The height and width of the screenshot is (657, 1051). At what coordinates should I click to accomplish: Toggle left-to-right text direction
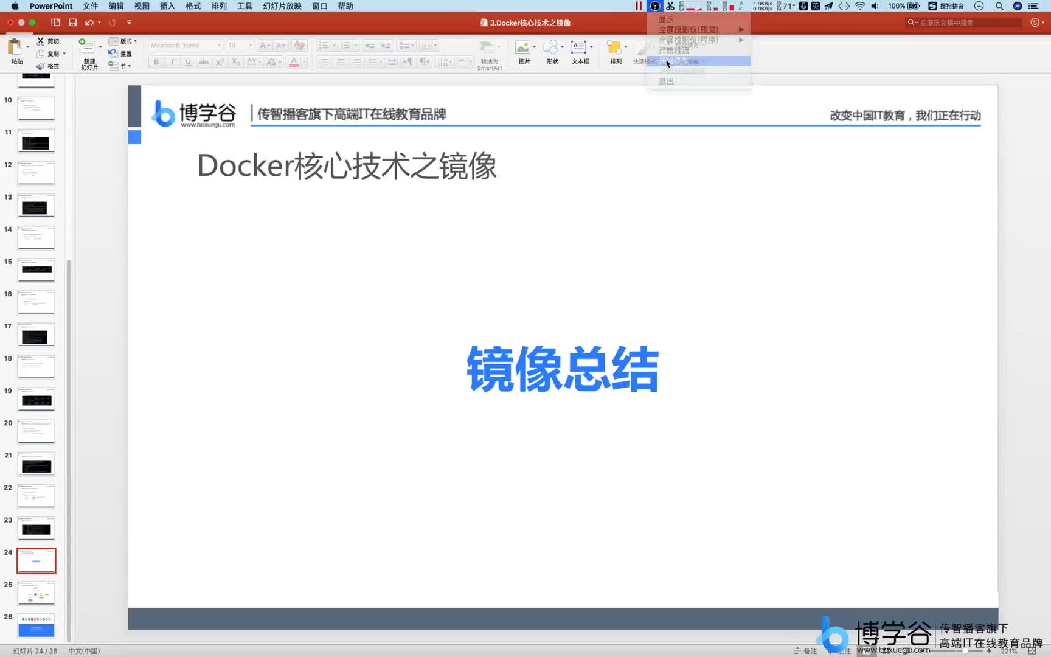click(409, 62)
